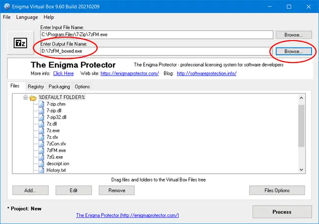This screenshot has height=224, width=319.
Task: Click the Enigma Virtual Box title bar icon
Action: coord(7,6)
